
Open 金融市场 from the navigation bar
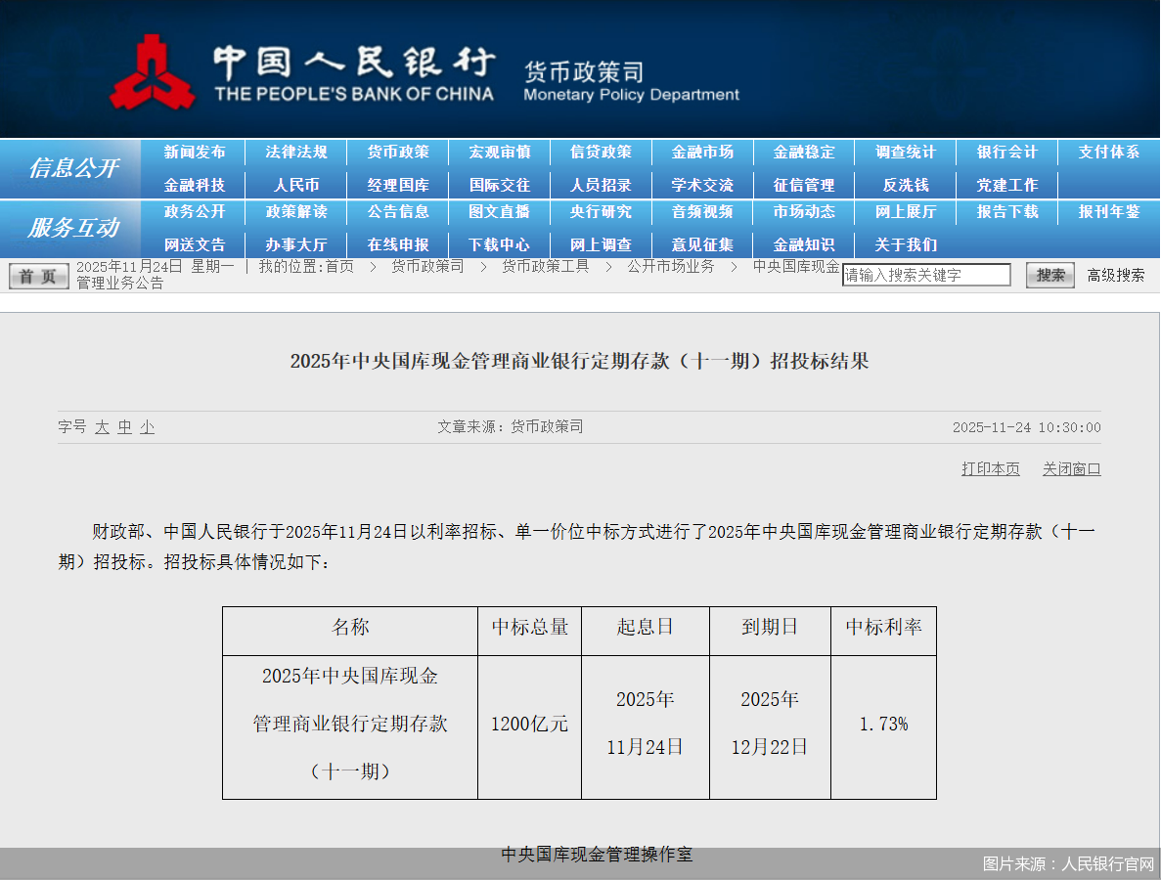pos(702,153)
